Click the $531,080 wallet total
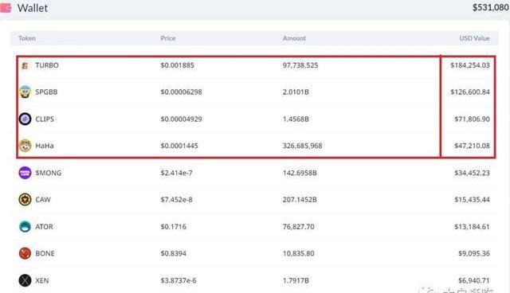Image resolution: width=510 pixels, height=293 pixels. pos(491,7)
